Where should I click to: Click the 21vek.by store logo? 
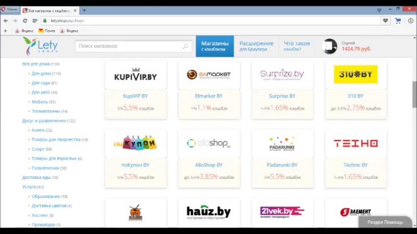tap(282, 212)
